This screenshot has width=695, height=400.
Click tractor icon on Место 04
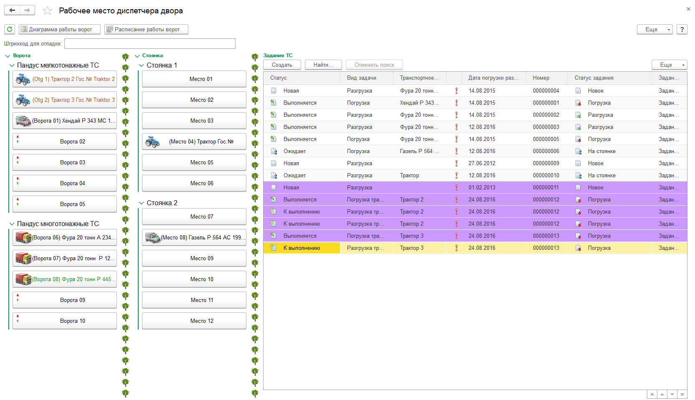(152, 142)
